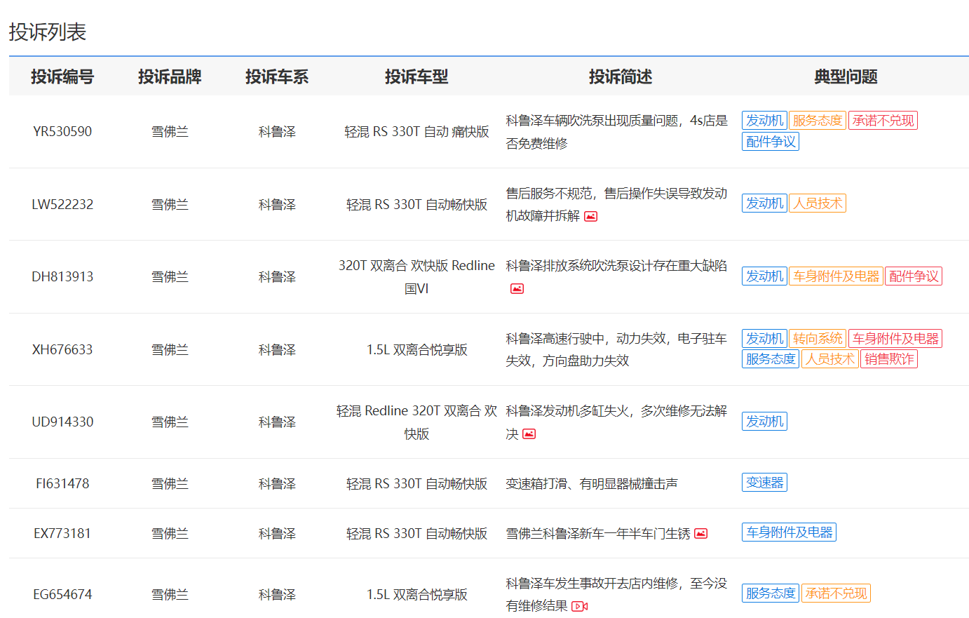Screen dimensions: 969x618
Task: Open complaint number DH813913
Action: click(x=62, y=277)
